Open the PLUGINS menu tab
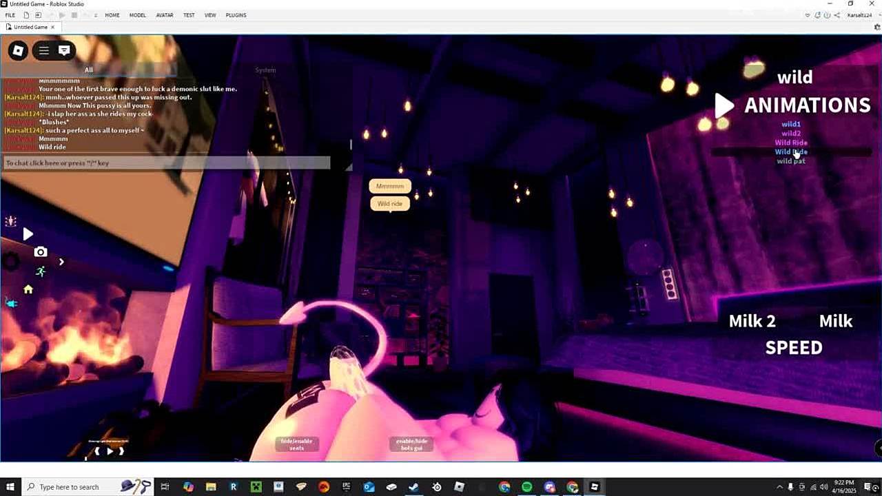Viewport: 882px width, 496px height. click(236, 15)
